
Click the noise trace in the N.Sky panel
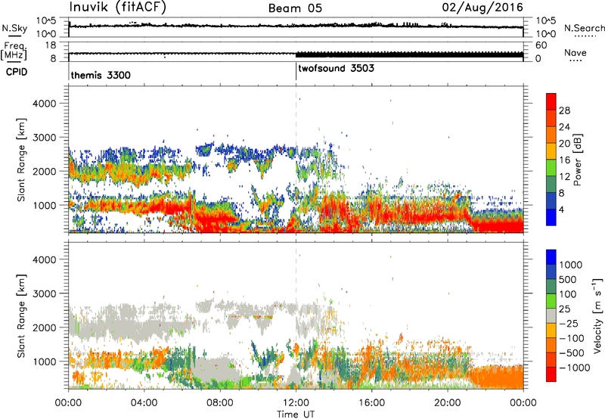tap(296, 26)
